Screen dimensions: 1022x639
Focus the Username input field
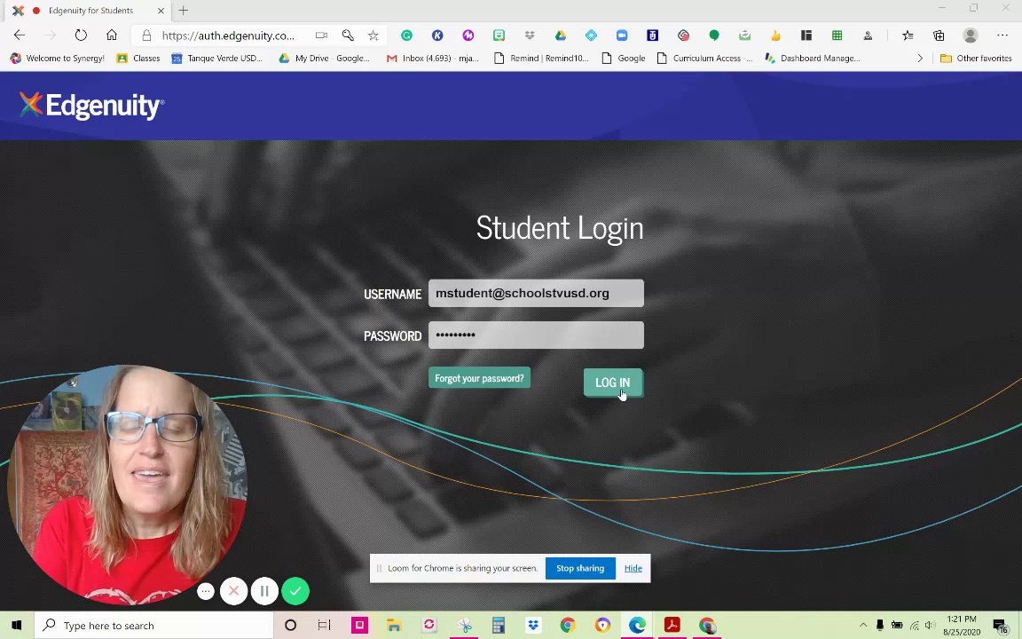coord(536,294)
